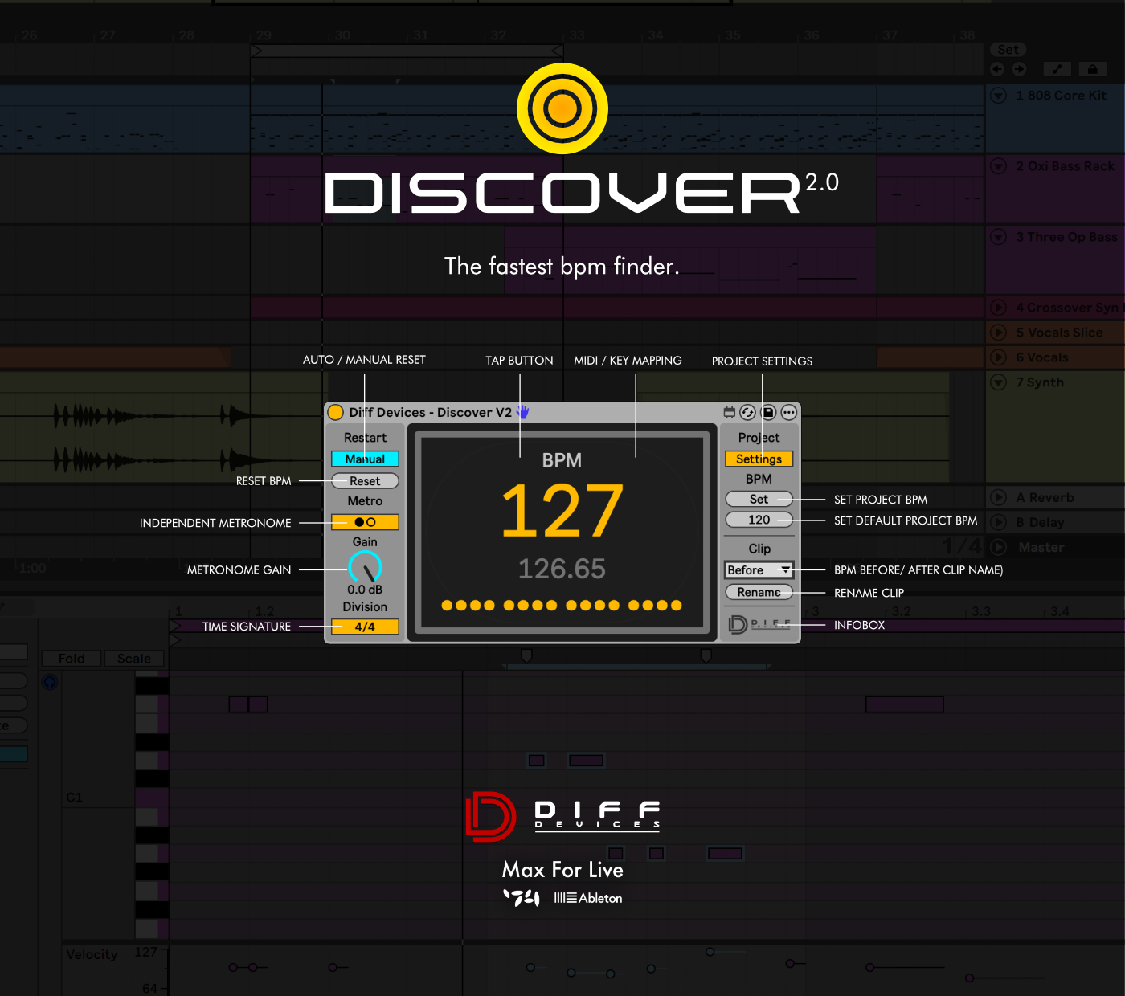The height and width of the screenshot is (996, 1125).
Task: Click the 127 BPM tap display
Action: coord(562,511)
